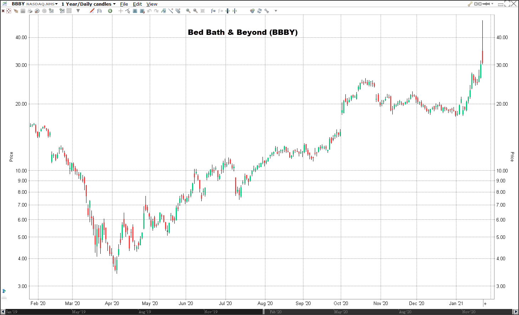Click the timeline scrollbar thumb near Feb '20
The image size is (519, 315).
pyautogui.click(x=264, y=312)
